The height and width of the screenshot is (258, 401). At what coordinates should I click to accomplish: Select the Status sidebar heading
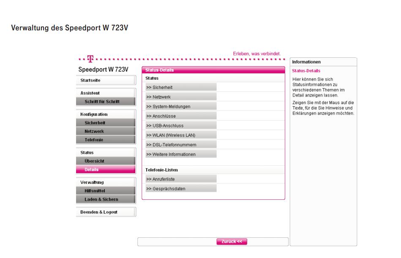[x=106, y=152]
